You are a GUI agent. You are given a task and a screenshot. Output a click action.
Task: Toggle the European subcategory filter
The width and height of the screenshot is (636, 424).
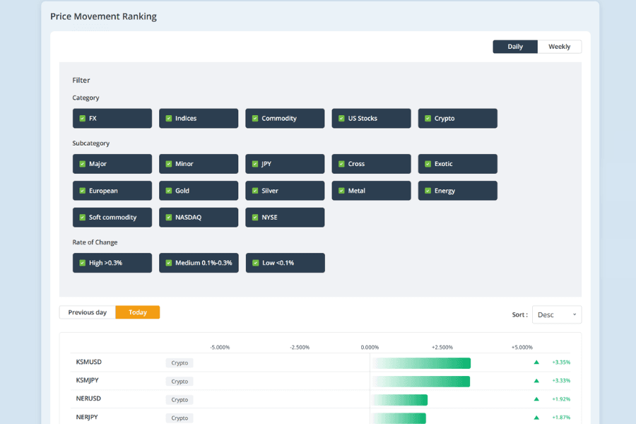pyautogui.click(x=112, y=191)
